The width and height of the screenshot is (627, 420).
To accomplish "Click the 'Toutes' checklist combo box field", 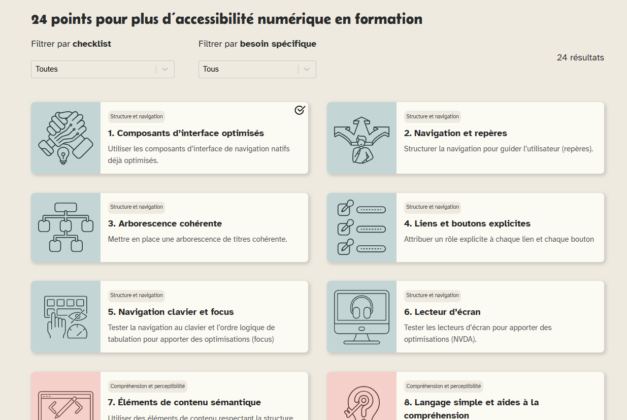I will [x=94, y=70].
